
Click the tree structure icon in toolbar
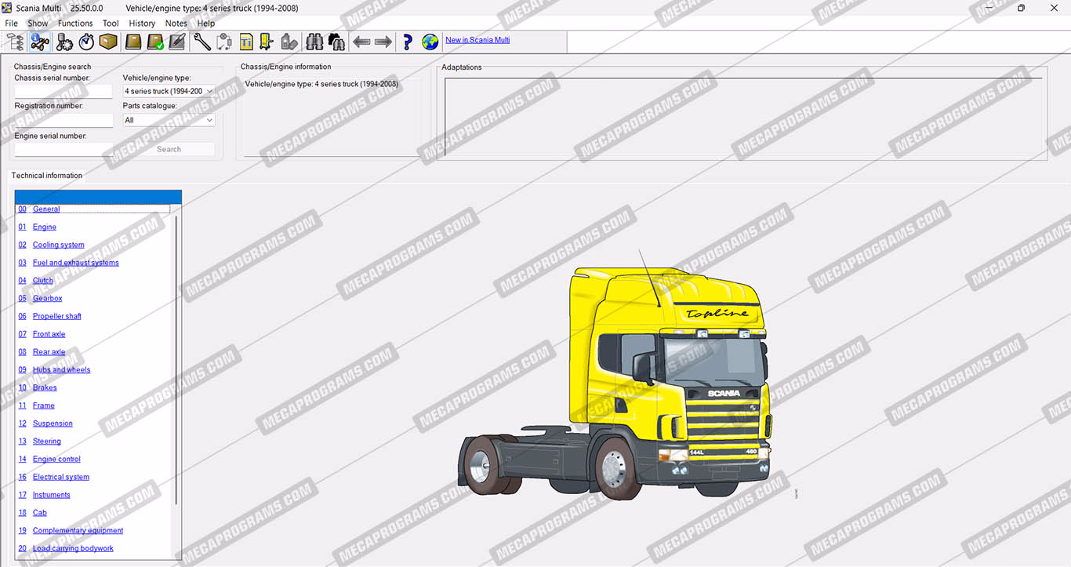click(15, 42)
